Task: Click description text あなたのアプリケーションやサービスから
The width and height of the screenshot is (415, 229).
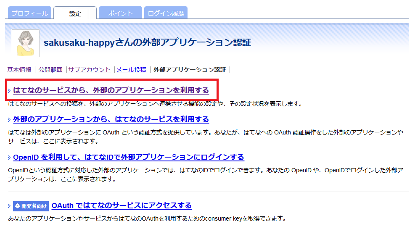Action: tap(147, 218)
